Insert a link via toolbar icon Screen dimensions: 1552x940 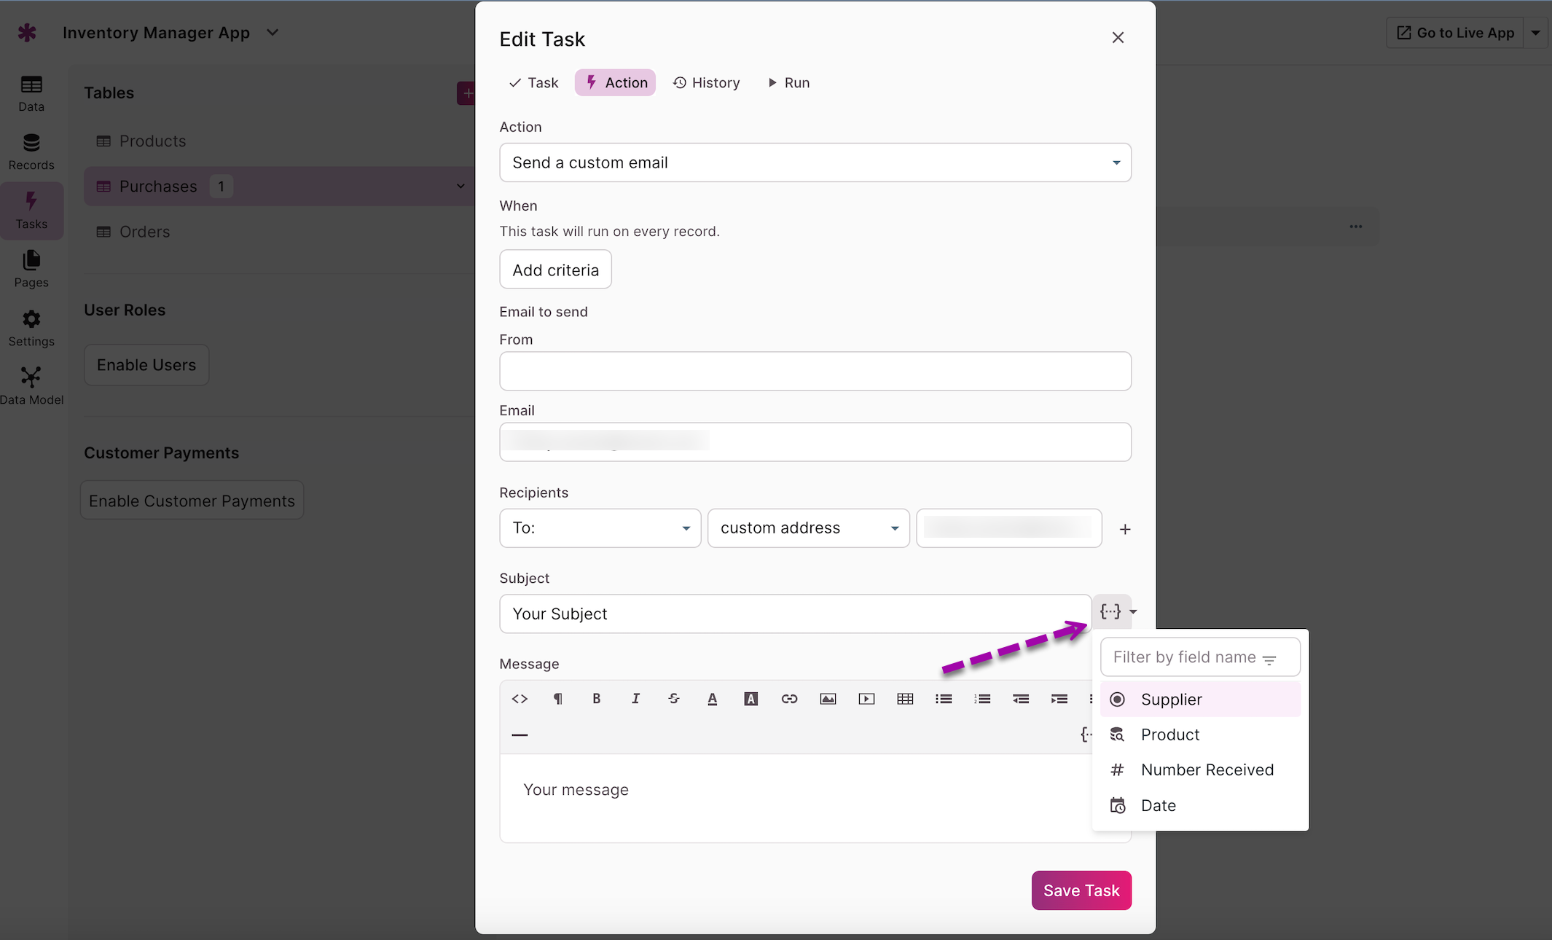click(x=789, y=699)
